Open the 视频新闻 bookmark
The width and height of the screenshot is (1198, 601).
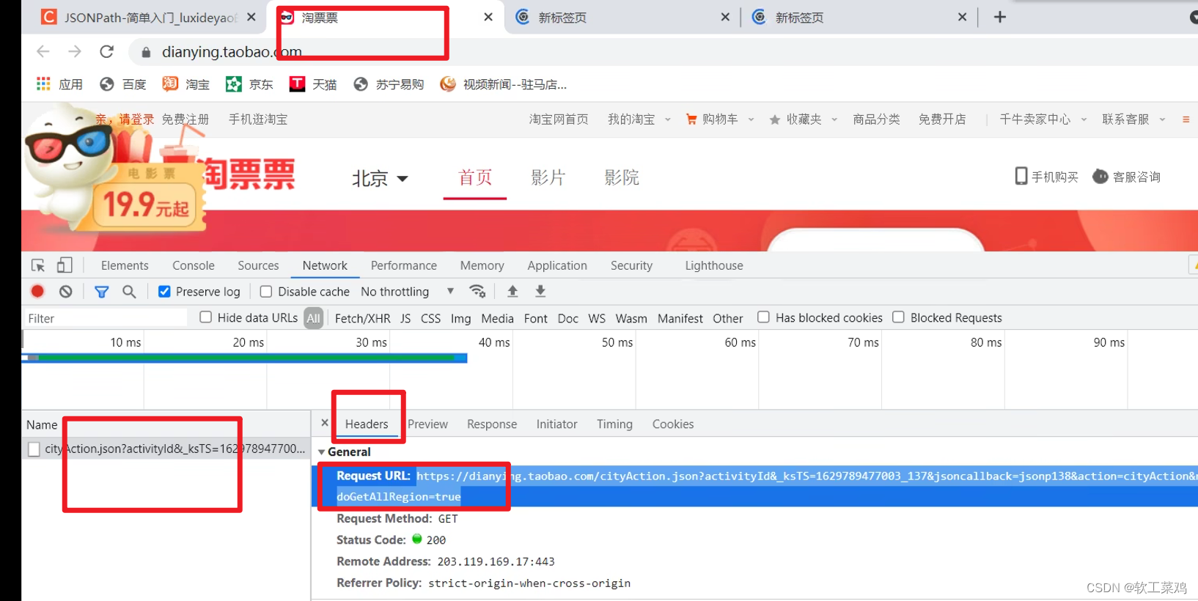(x=504, y=84)
